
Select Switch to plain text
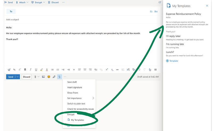pyautogui.click(x=76, y=104)
